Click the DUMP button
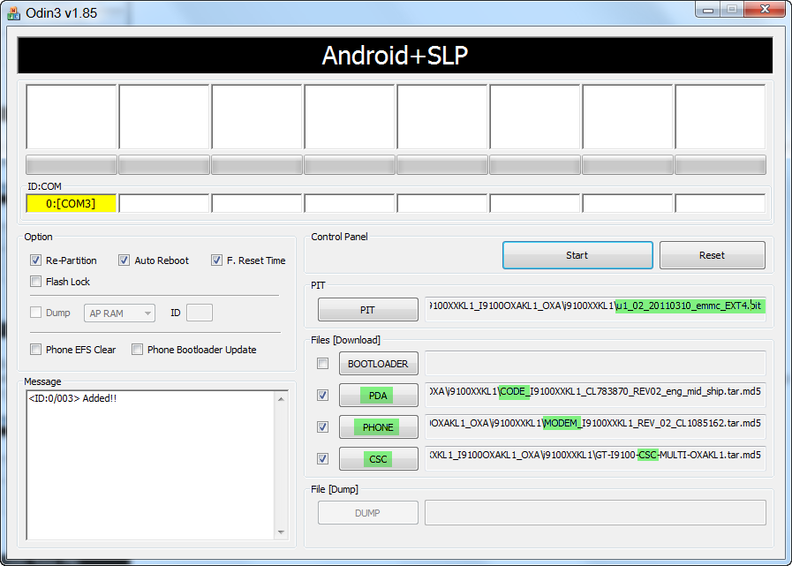The width and height of the screenshot is (792, 566). tap(367, 513)
